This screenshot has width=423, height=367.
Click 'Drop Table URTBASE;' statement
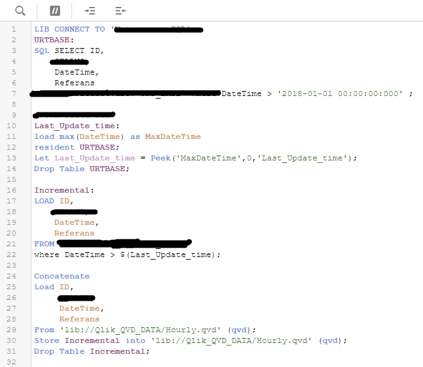82,169
